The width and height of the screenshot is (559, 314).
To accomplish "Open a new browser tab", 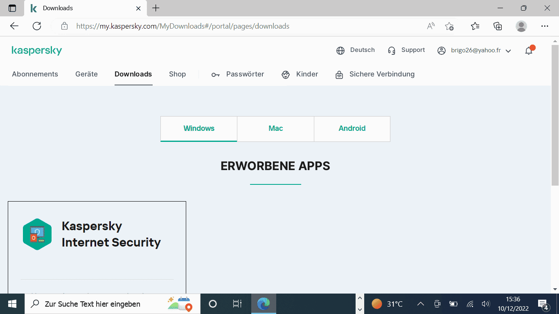I will click(156, 8).
